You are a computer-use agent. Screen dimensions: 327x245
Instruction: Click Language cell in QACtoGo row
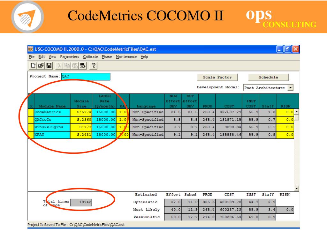pos(147,120)
